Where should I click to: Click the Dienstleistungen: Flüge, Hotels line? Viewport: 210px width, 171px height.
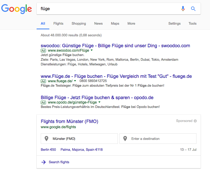click(x=79, y=64)
